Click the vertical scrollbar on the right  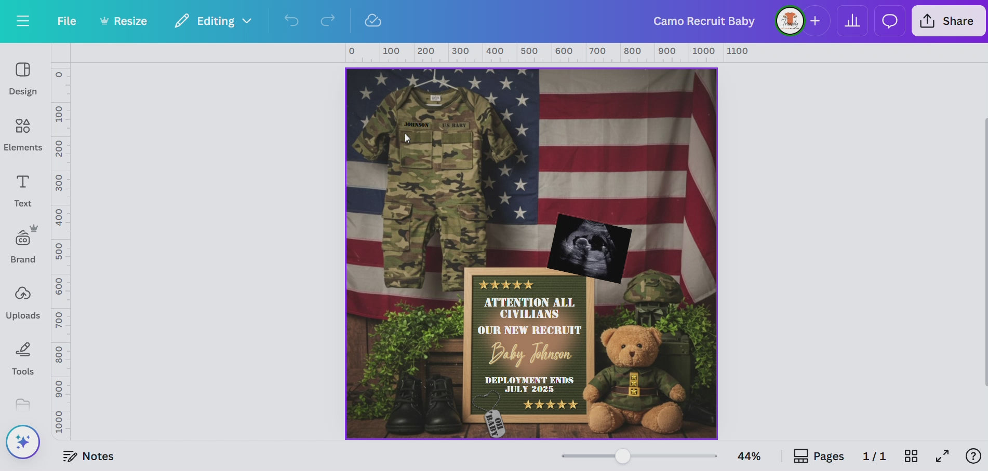coord(985,252)
